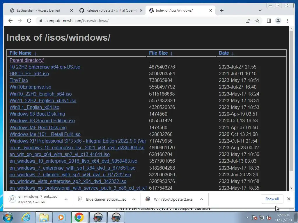
Task: Open a new browser tab
Action: pyautogui.click(x=221, y=10)
